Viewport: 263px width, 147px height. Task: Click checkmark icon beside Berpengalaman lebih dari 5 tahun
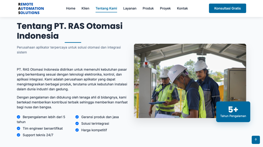(x=18, y=117)
